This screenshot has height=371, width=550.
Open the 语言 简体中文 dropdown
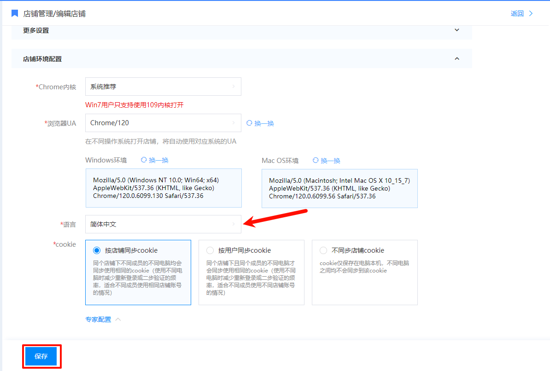163,224
